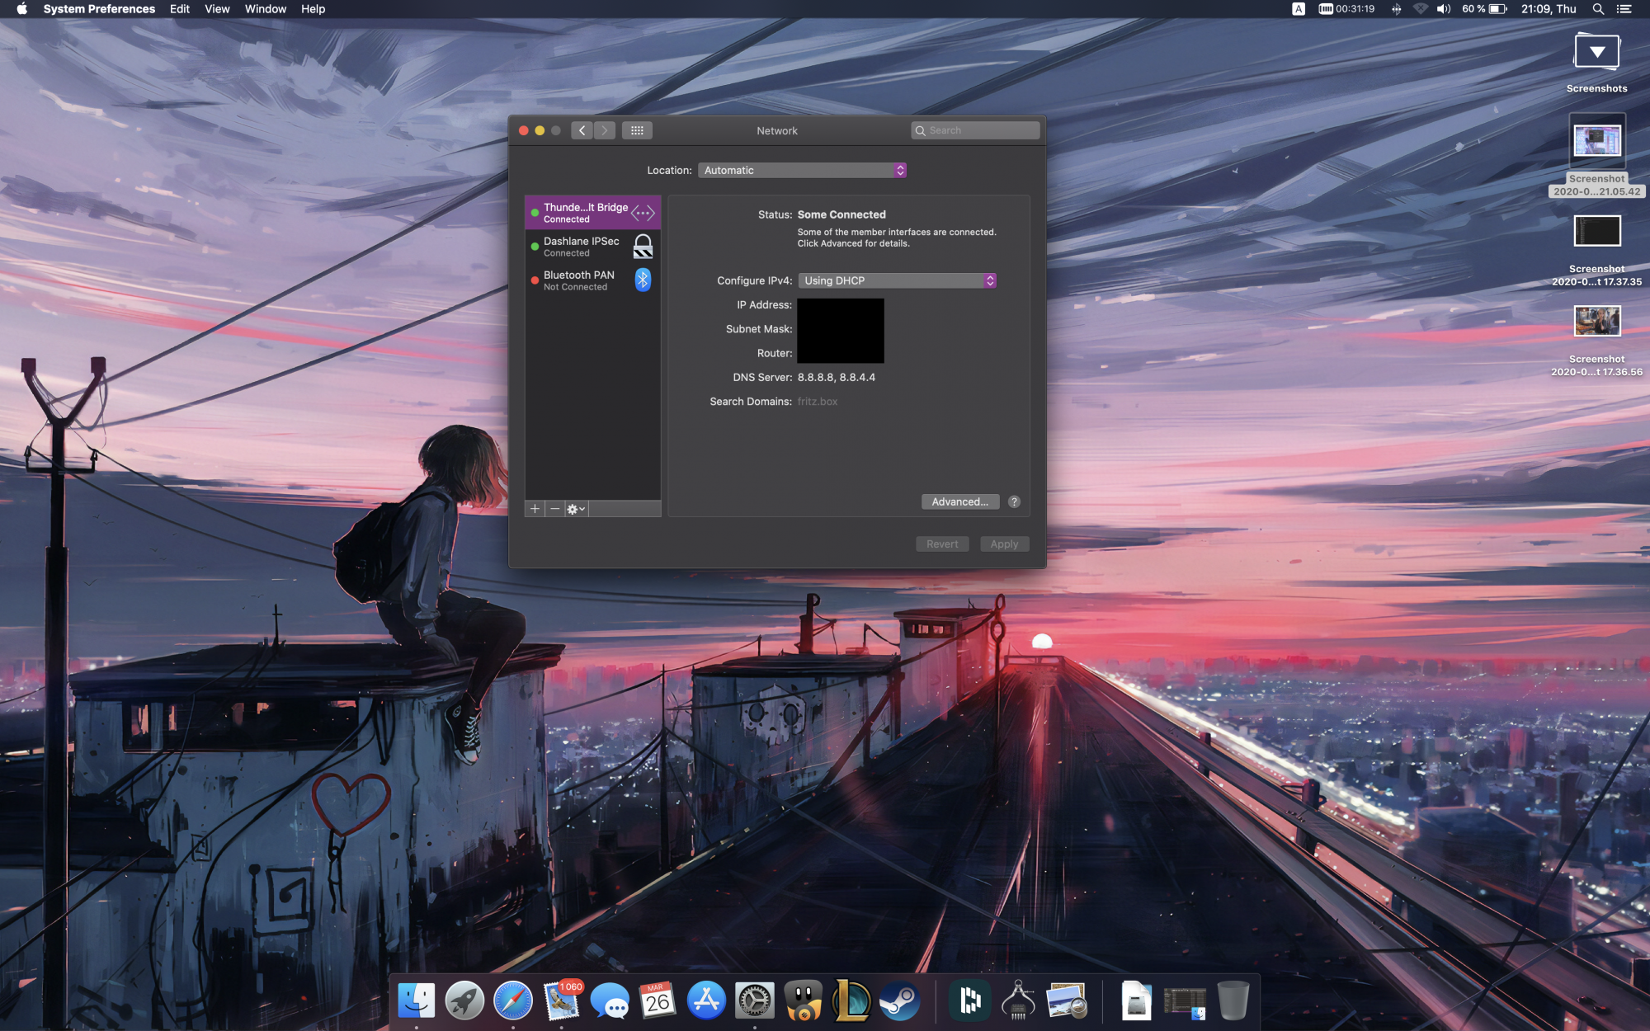The height and width of the screenshot is (1031, 1650).
Task: Open the Tweetbot bird icon in the dock
Action: [803, 1000]
